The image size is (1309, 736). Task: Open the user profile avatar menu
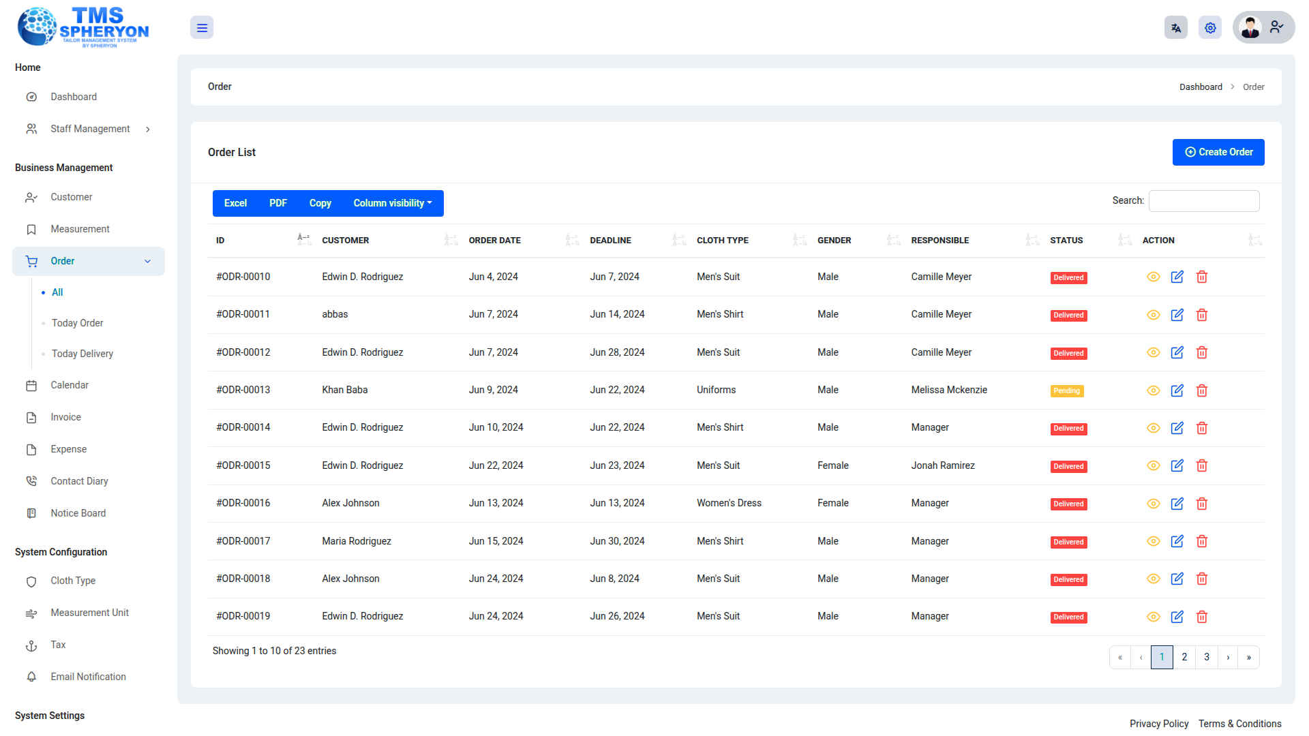coord(1263,28)
